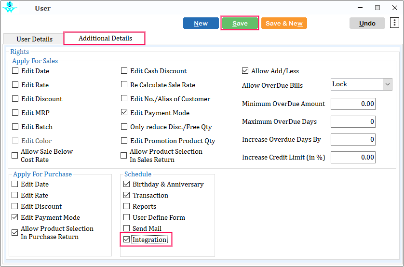Click the Undo button
The height and width of the screenshot is (267, 404).
(367, 23)
